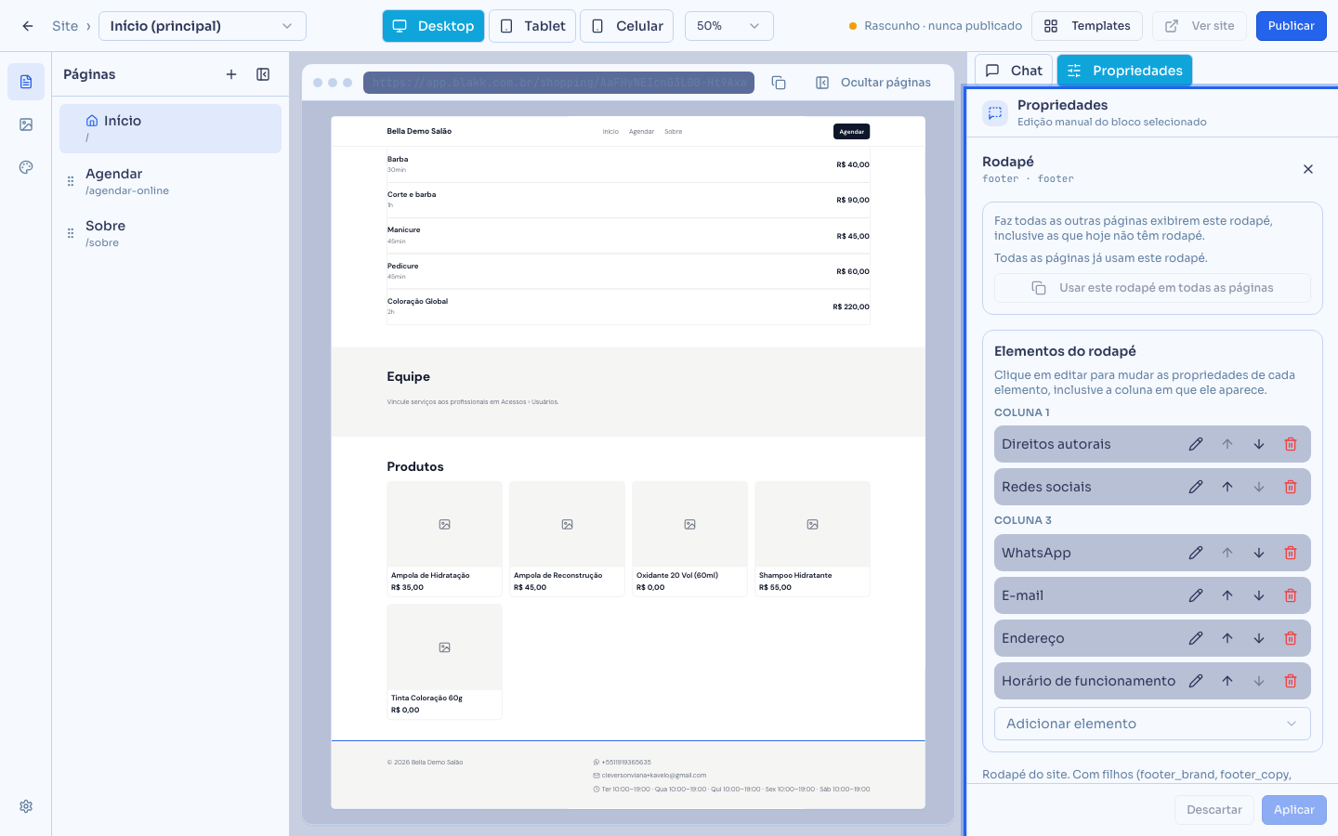Select the Agendar page
This screenshot has height=836, width=1338.
pos(170,181)
